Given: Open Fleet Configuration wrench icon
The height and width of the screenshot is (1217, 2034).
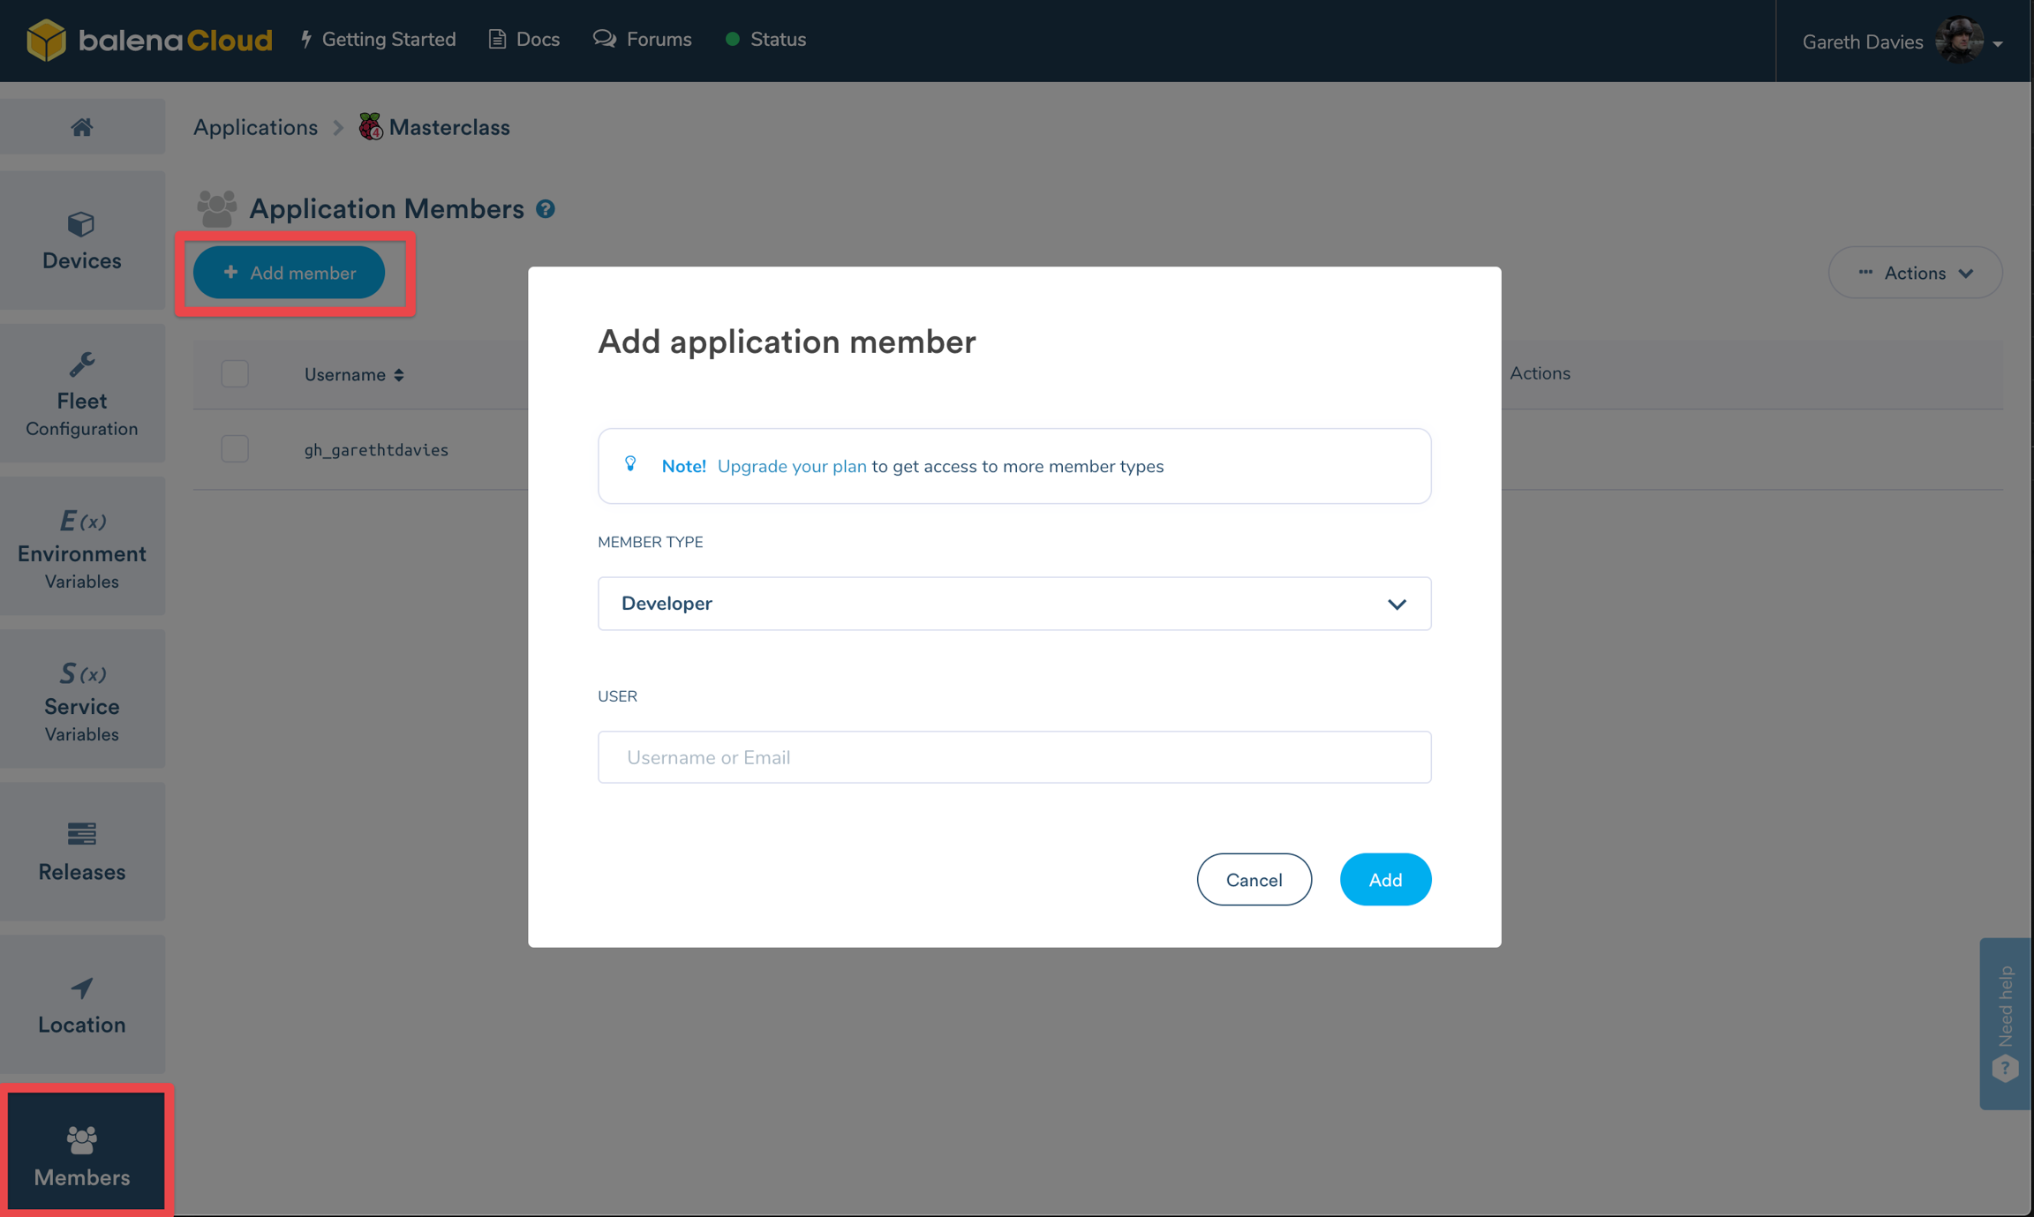Looking at the screenshot, I should (x=82, y=364).
